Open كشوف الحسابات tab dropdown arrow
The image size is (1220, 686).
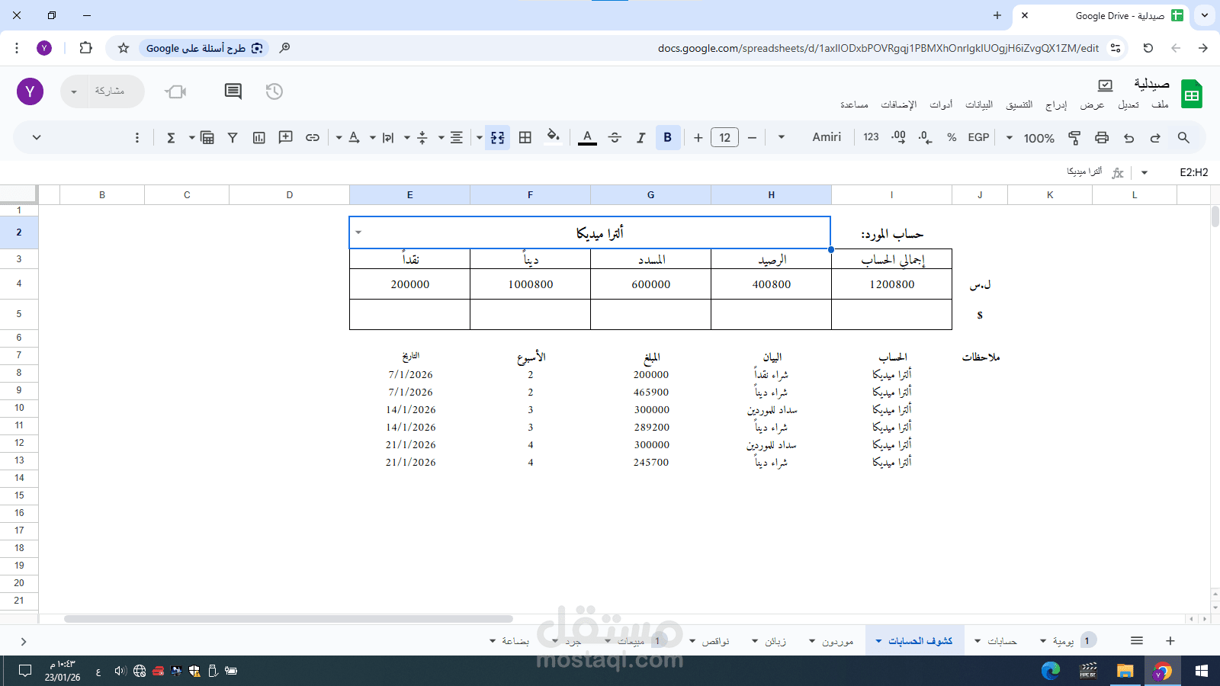[x=879, y=641]
